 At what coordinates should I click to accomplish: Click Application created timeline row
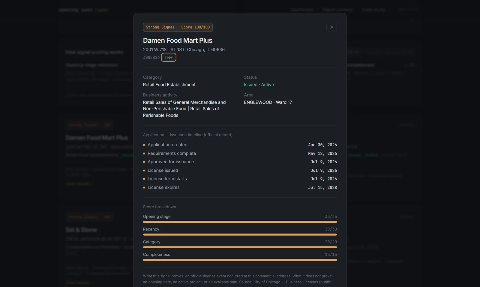point(240,145)
